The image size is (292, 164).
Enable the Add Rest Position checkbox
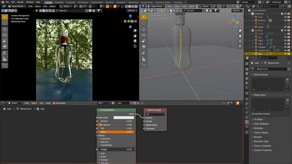tap(253, 114)
